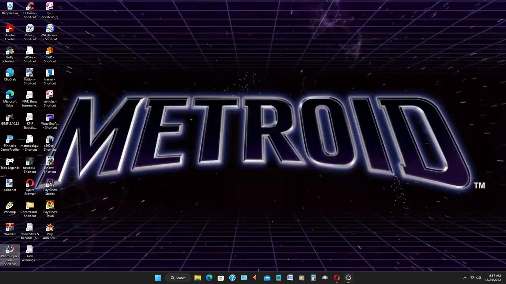Viewport: 506px width, 284px height.
Task: Open File Explorer from the taskbar
Action: click(198, 278)
